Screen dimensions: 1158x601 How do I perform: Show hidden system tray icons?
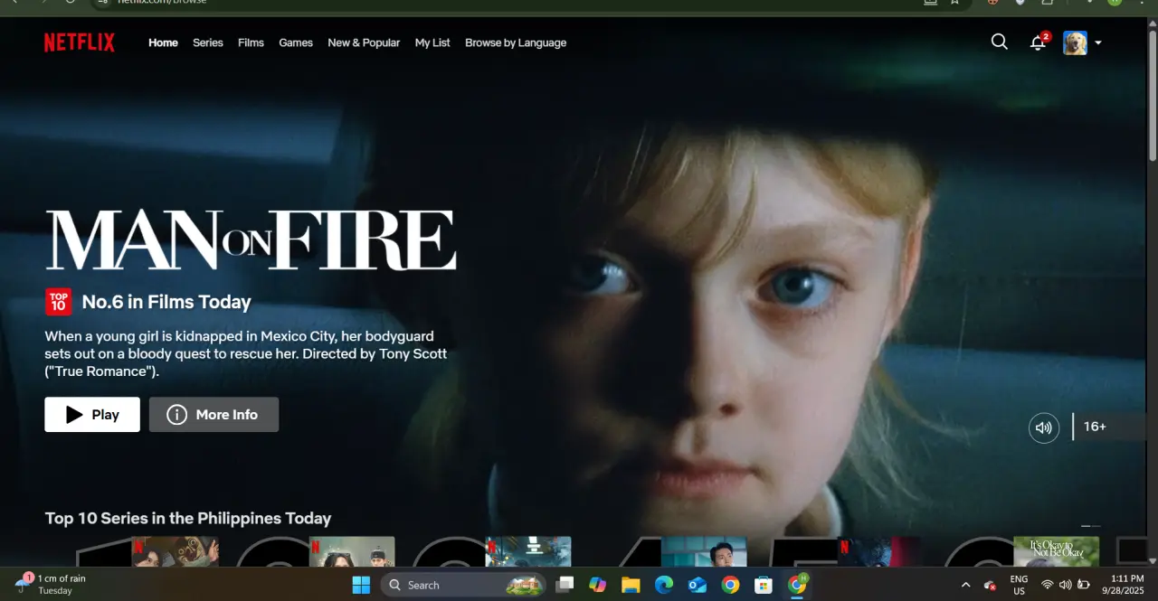coord(965,585)
